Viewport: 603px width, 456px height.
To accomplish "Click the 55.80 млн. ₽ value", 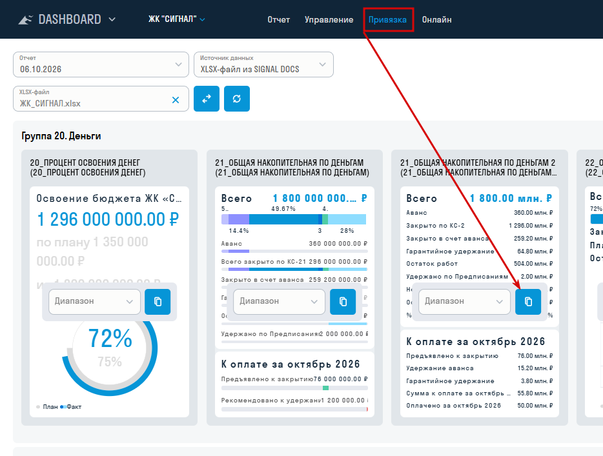I will 535,393.
